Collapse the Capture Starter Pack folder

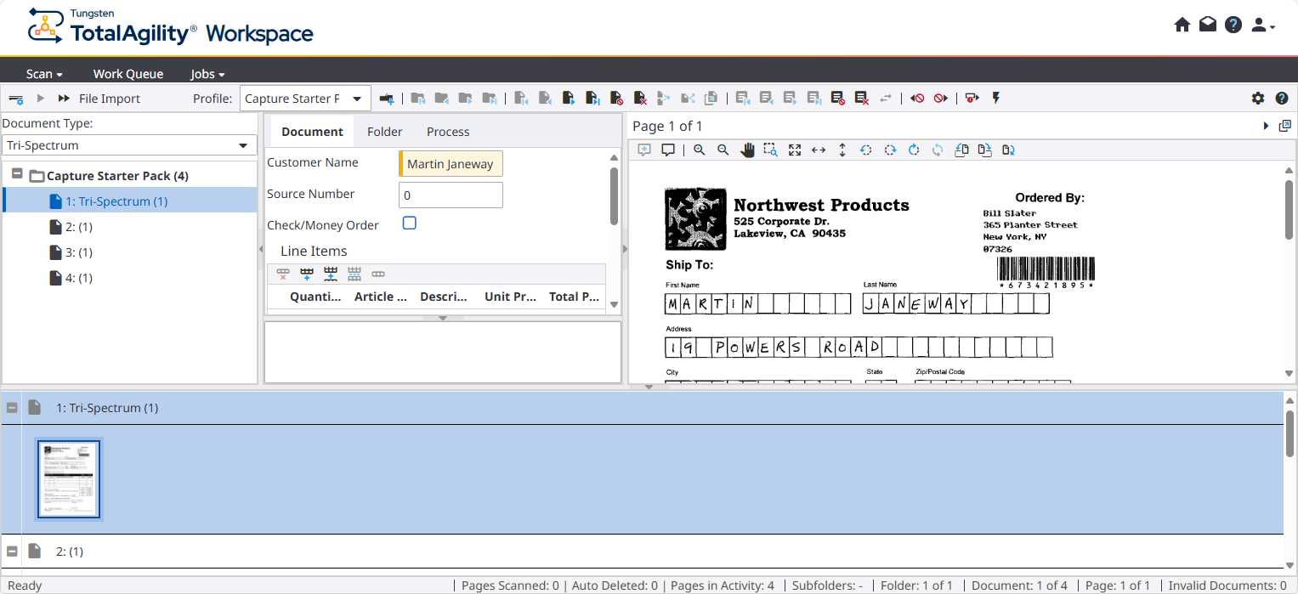tap(17, 174)
